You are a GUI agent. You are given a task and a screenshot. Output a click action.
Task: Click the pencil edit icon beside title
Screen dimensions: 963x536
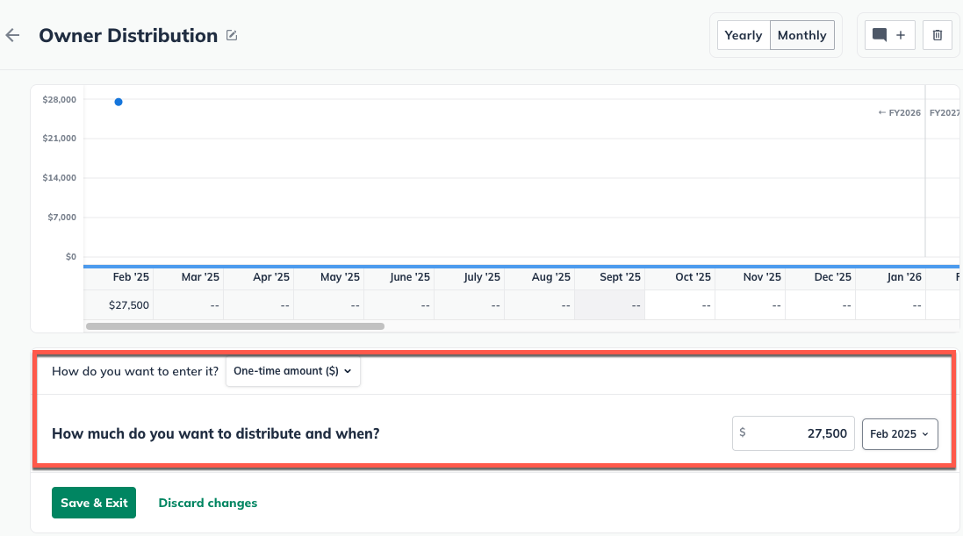[x=232, y=36]
